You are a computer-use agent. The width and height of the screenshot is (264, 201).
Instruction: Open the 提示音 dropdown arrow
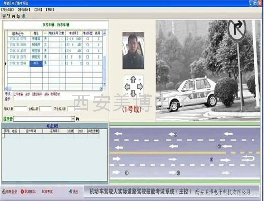pyautogui.click(x=73, y=119)
